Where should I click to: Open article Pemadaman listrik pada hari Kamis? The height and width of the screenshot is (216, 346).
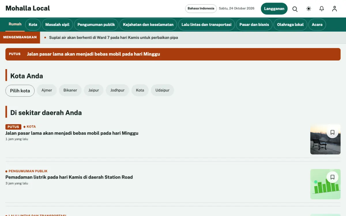pyautogui.click(x=69, y=177)
